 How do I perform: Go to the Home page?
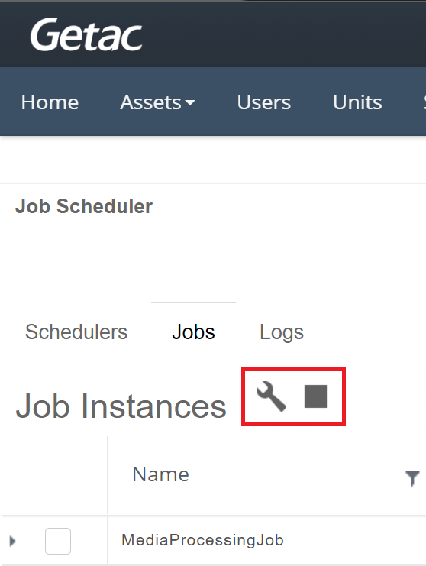(x=50, y=102)
